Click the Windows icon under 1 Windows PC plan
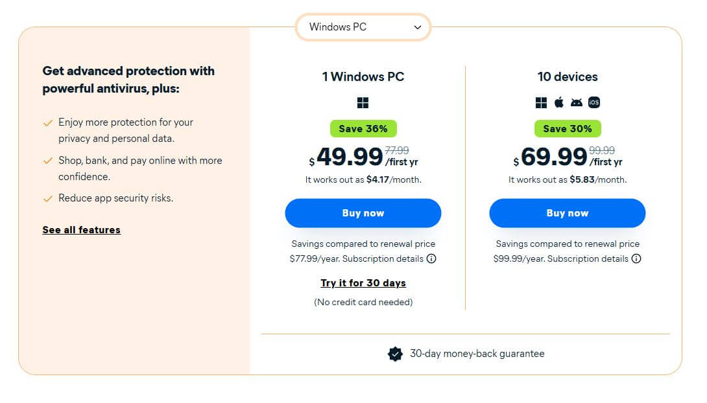Image resolution: width=707 pixels, height=403 pixels. tap(363, 102)
